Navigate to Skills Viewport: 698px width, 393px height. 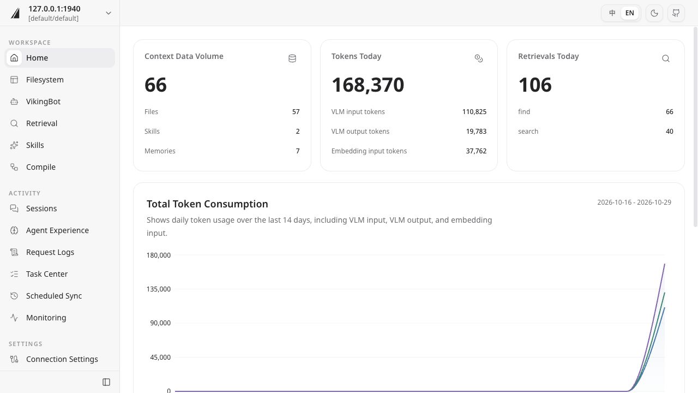point(60,145)
